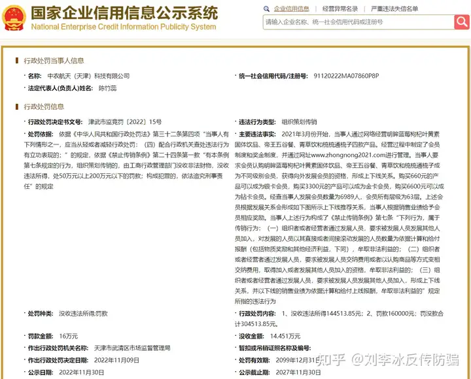This screenshot has width=471, height=379.
Task: Click the 行政处罚内容 label
Action: (257, 314)
